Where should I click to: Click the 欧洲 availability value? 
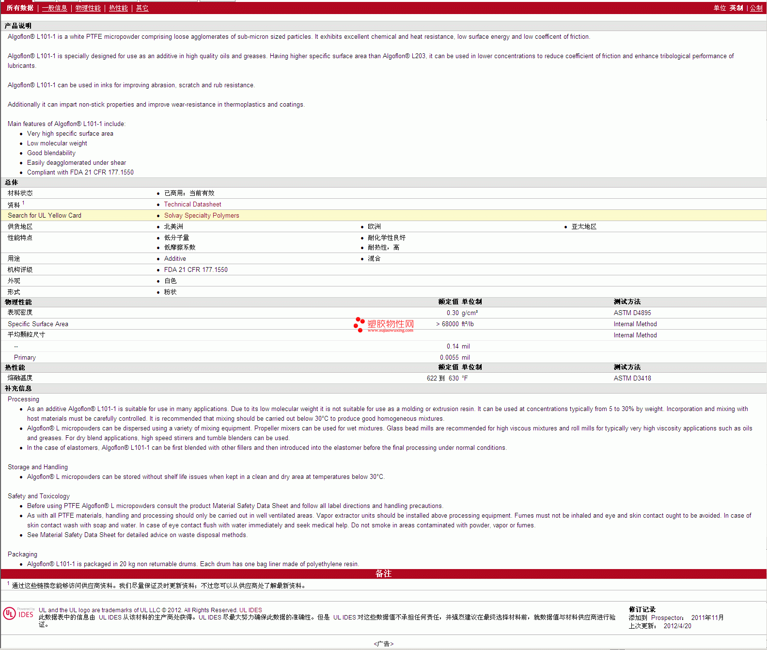tap(374, 226)
